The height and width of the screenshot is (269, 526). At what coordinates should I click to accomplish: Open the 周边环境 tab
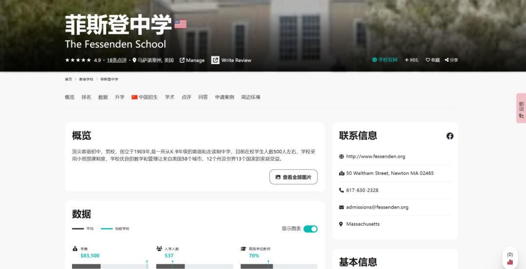tap(251, 97)
